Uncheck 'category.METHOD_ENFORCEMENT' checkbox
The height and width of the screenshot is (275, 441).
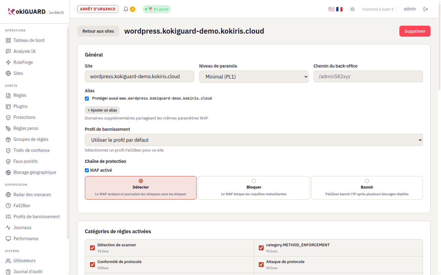261,248
